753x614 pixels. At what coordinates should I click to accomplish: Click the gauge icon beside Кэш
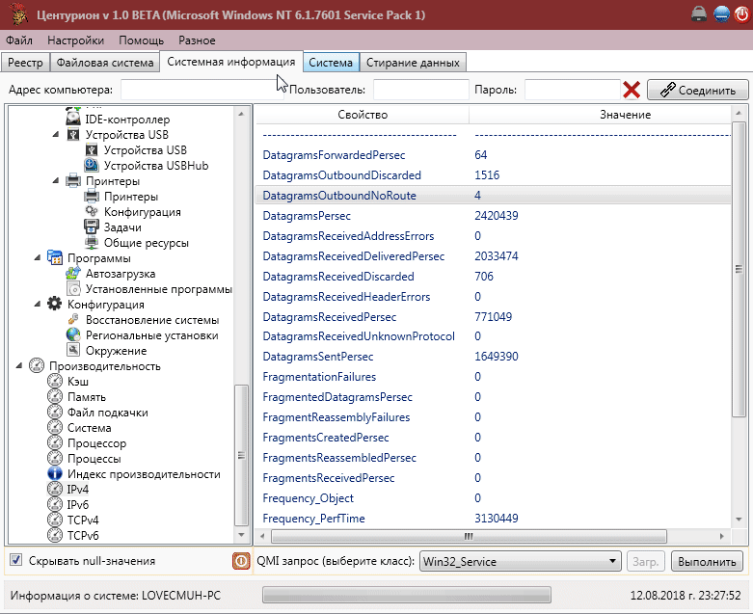pos(55,381)
